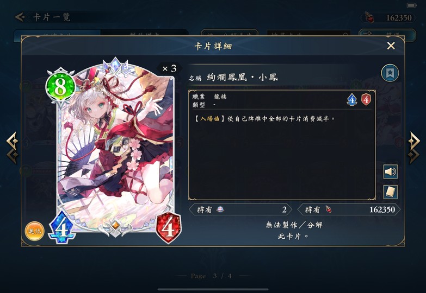
Task: Toggle the favorite bookmark star icon
Action: (x=390, y=73)
